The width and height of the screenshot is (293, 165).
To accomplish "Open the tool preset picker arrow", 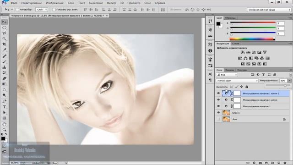I will 12,10.
